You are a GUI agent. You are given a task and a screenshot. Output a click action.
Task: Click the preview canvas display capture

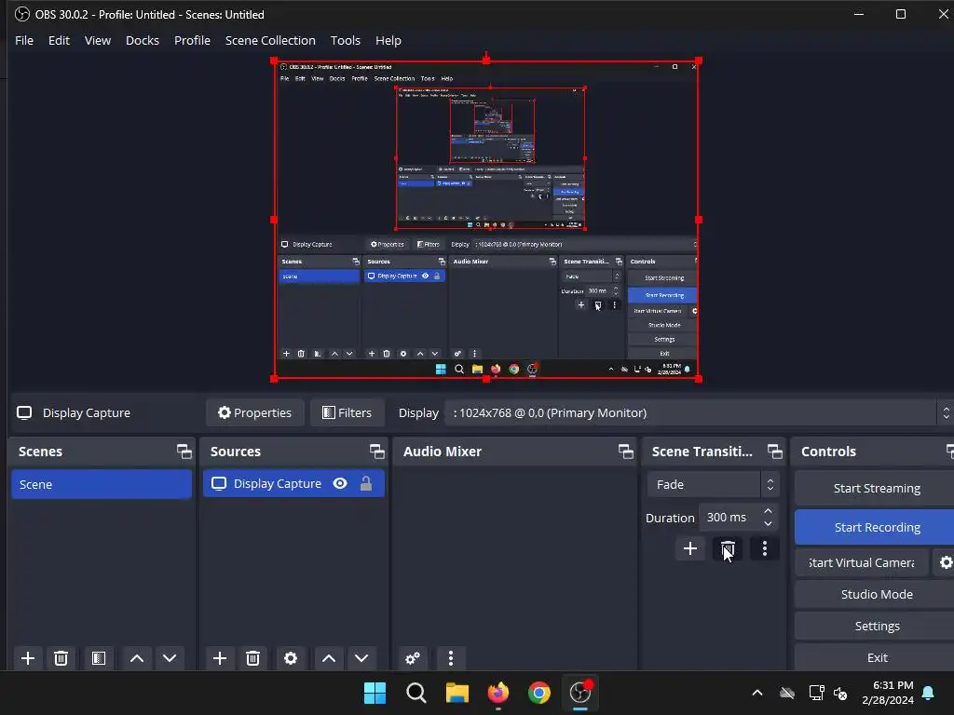[x=486, y=220]
